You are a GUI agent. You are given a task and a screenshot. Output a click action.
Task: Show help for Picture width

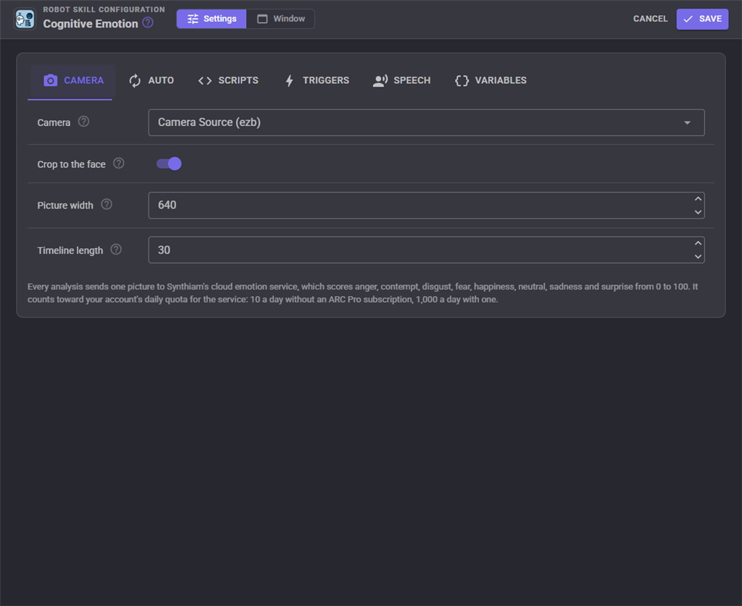(107, 205)
